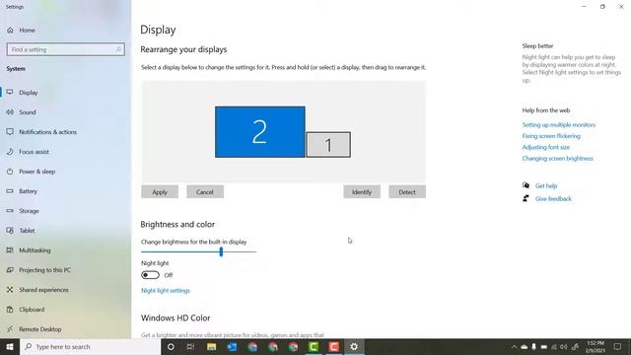The image size is (631, 355).
Task: Click the Give feedback person icon
Action: click(x=526, y=198)
